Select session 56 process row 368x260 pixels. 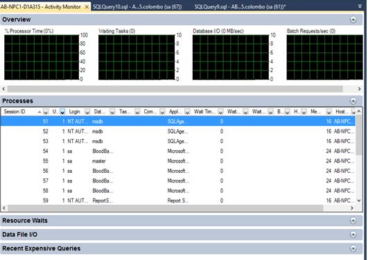[x=177, y=171]
